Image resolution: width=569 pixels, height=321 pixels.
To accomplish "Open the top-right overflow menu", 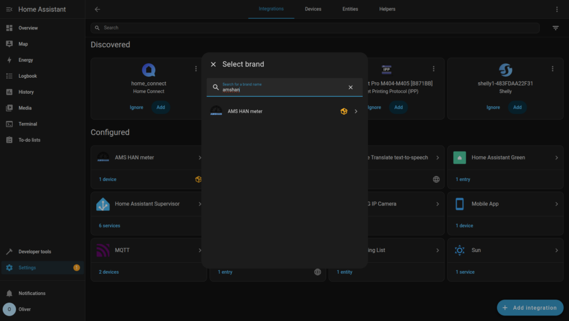I will 557,9.
